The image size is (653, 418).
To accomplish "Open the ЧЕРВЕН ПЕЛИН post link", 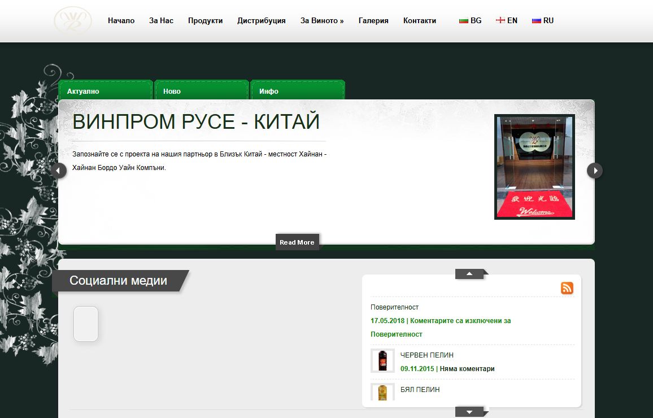I will click(427, 355).
